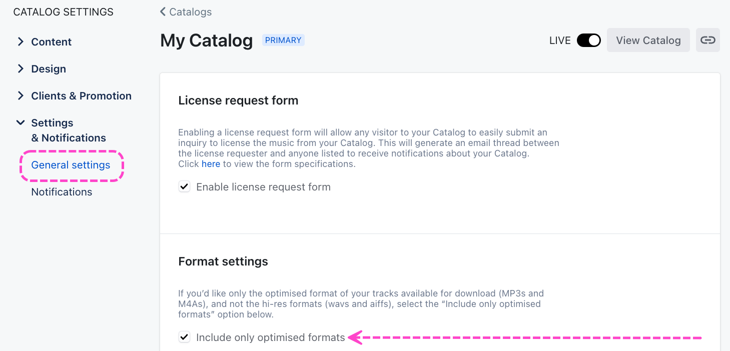Click the My Catalog title

point(206,40)
